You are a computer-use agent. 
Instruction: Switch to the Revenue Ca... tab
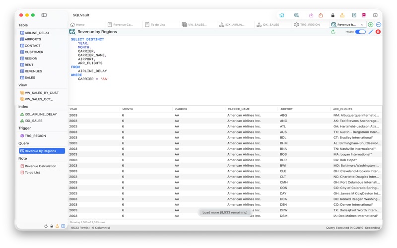[124, 24]
